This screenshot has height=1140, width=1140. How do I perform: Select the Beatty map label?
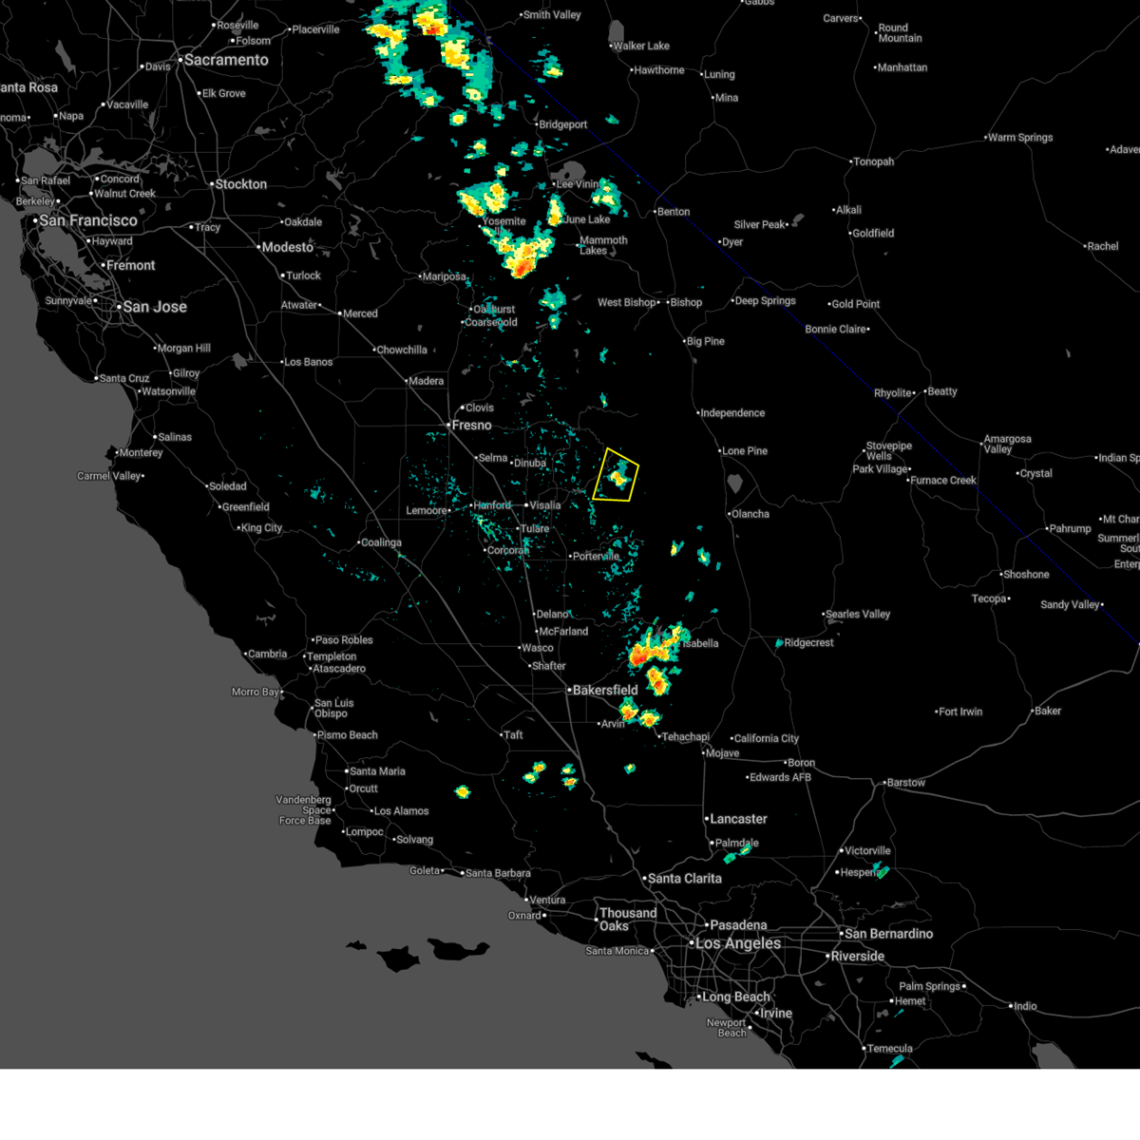[x=942, y=391]
